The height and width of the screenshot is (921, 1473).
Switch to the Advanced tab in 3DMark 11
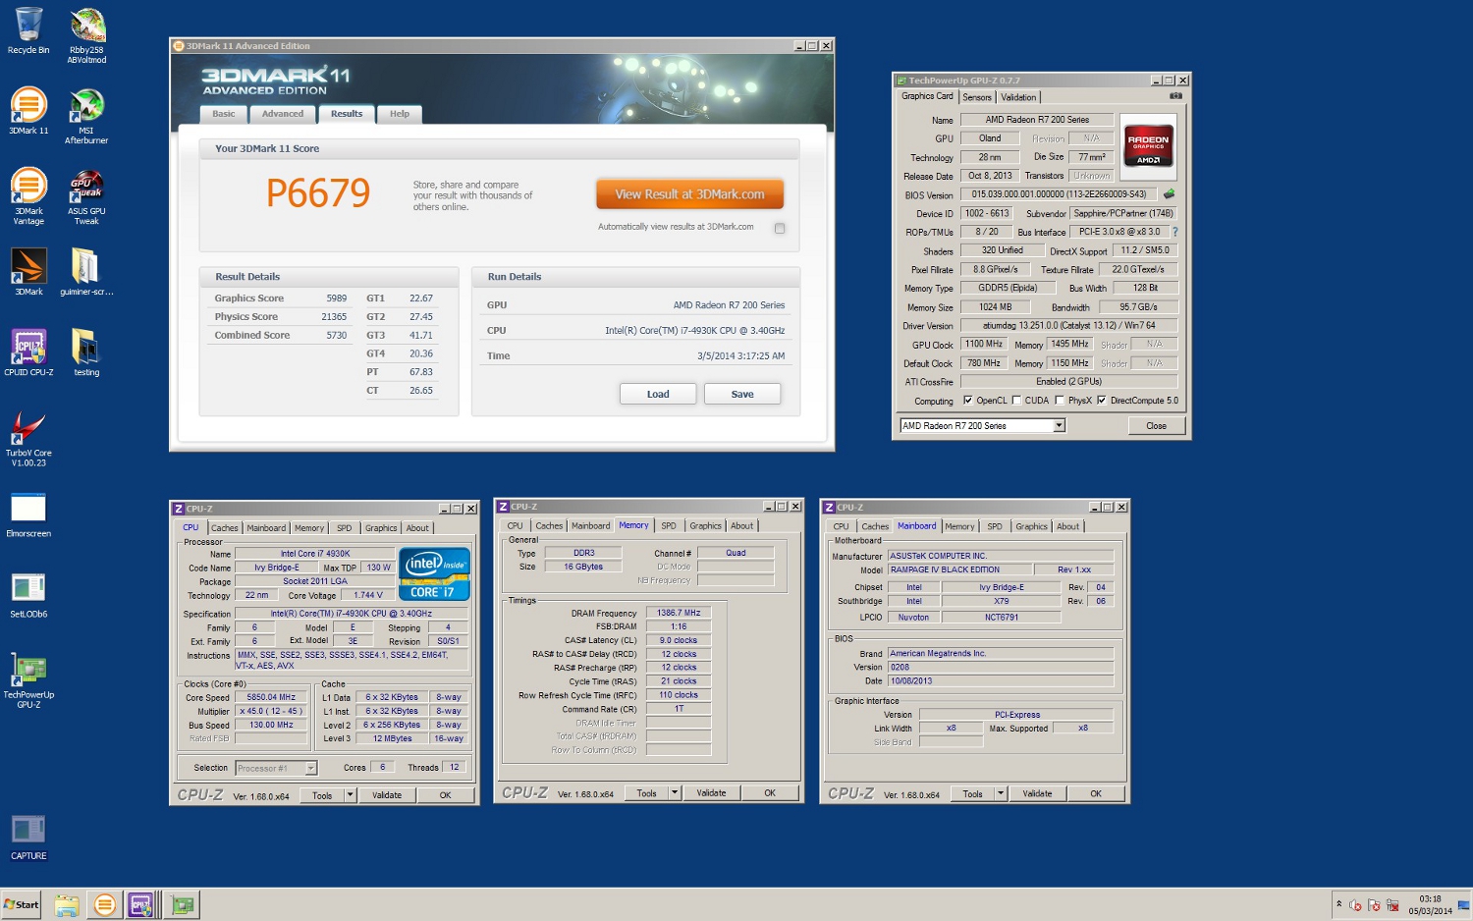tap(283, 114)
